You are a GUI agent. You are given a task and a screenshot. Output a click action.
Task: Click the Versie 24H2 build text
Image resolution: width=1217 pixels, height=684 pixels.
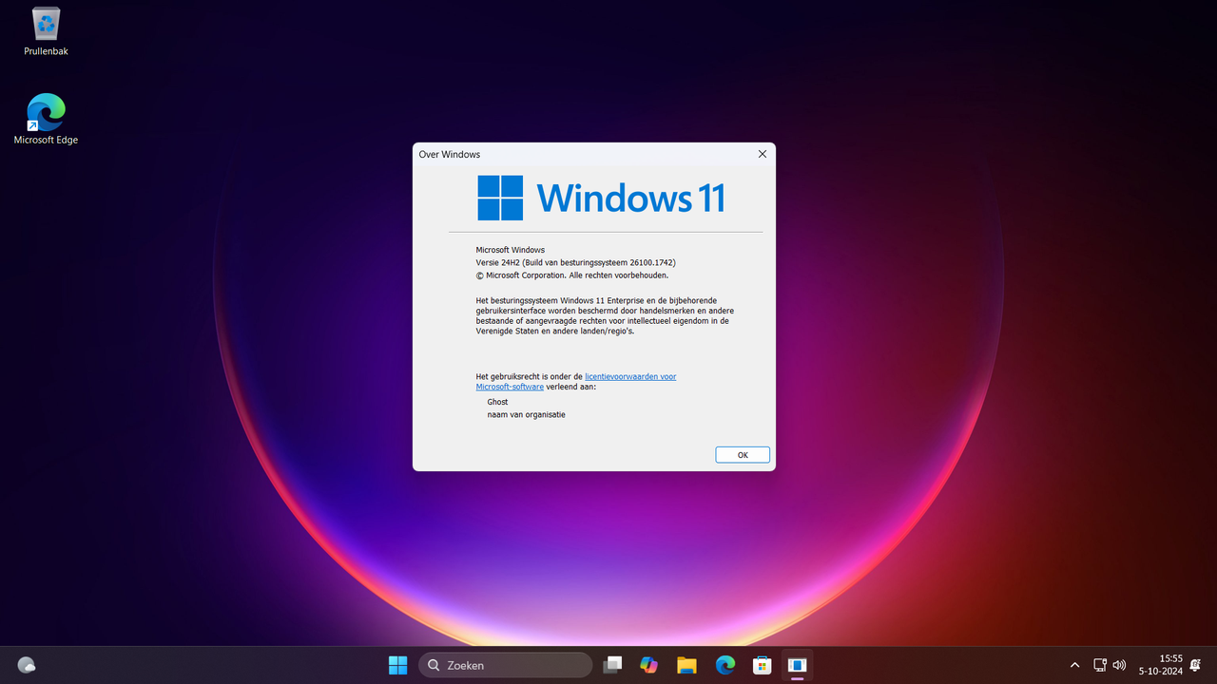pyautogui.click(x=575, y=262)
